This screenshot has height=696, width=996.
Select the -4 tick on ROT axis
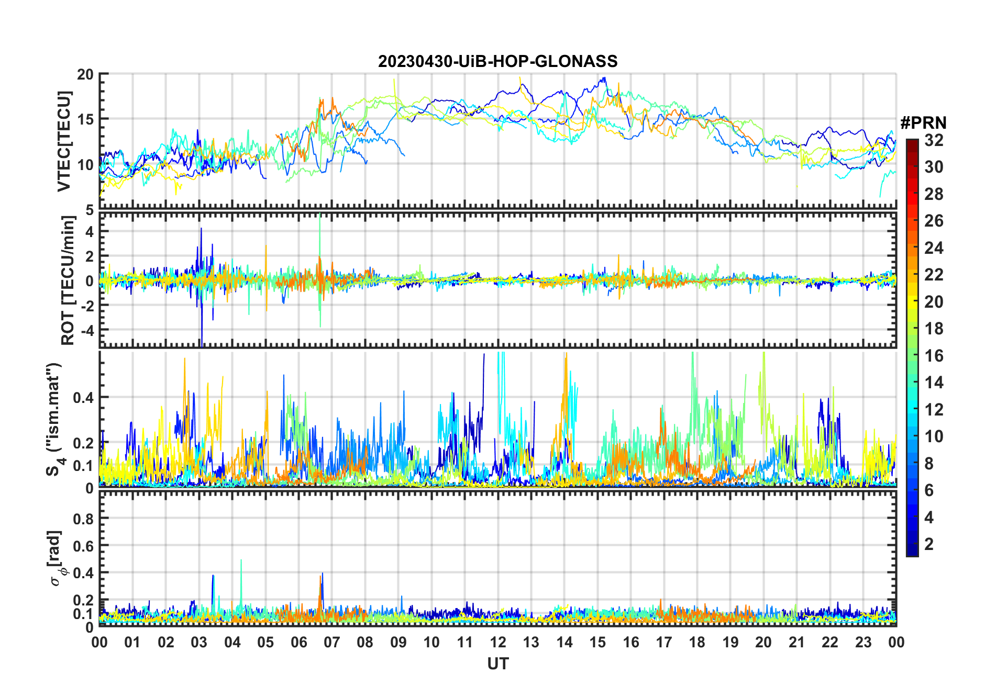coord(85,331)
